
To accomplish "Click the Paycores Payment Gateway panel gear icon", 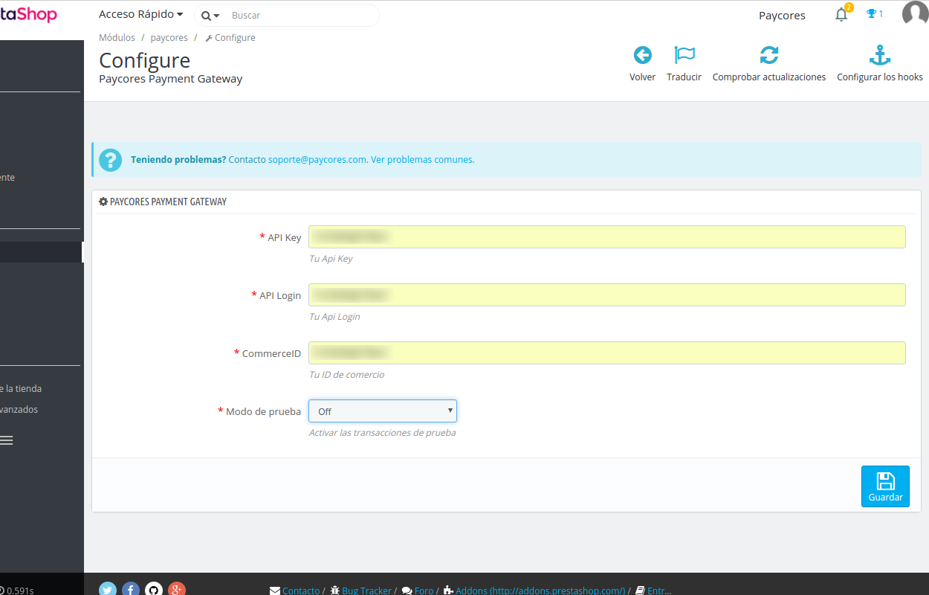I will click(x=103, y=202).
